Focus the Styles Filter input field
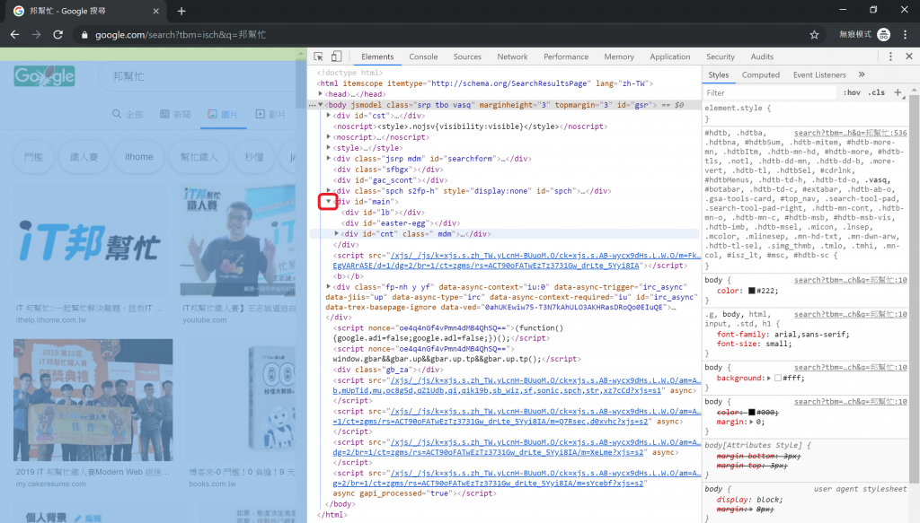 770,92
